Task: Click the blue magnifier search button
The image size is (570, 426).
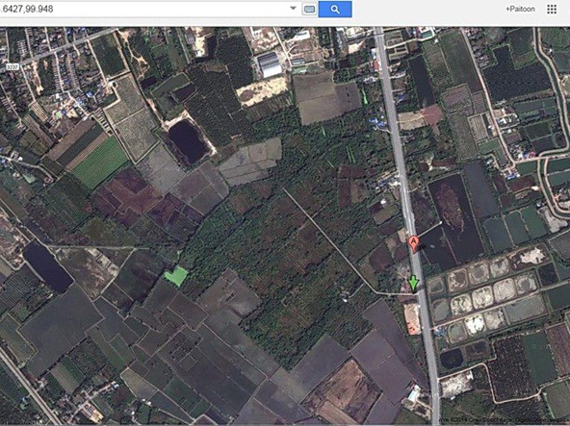Action: (x=335, y=9)
